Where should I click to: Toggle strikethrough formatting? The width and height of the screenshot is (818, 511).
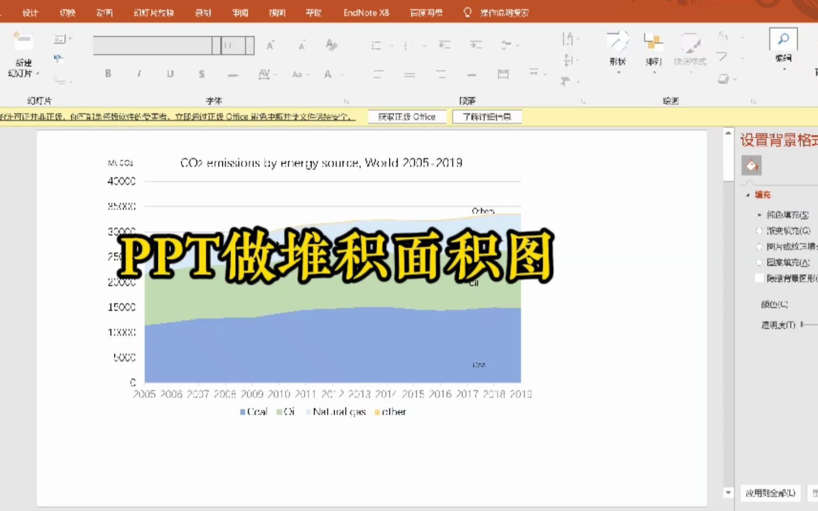pyautogui.click(x=233, y=75)
